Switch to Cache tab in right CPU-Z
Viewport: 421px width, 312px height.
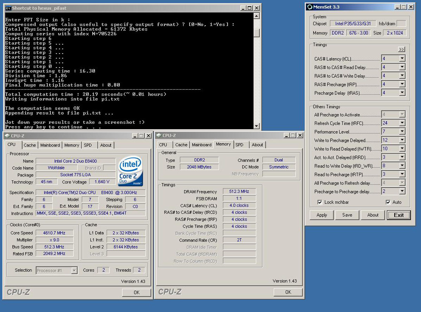click(181, 145)
